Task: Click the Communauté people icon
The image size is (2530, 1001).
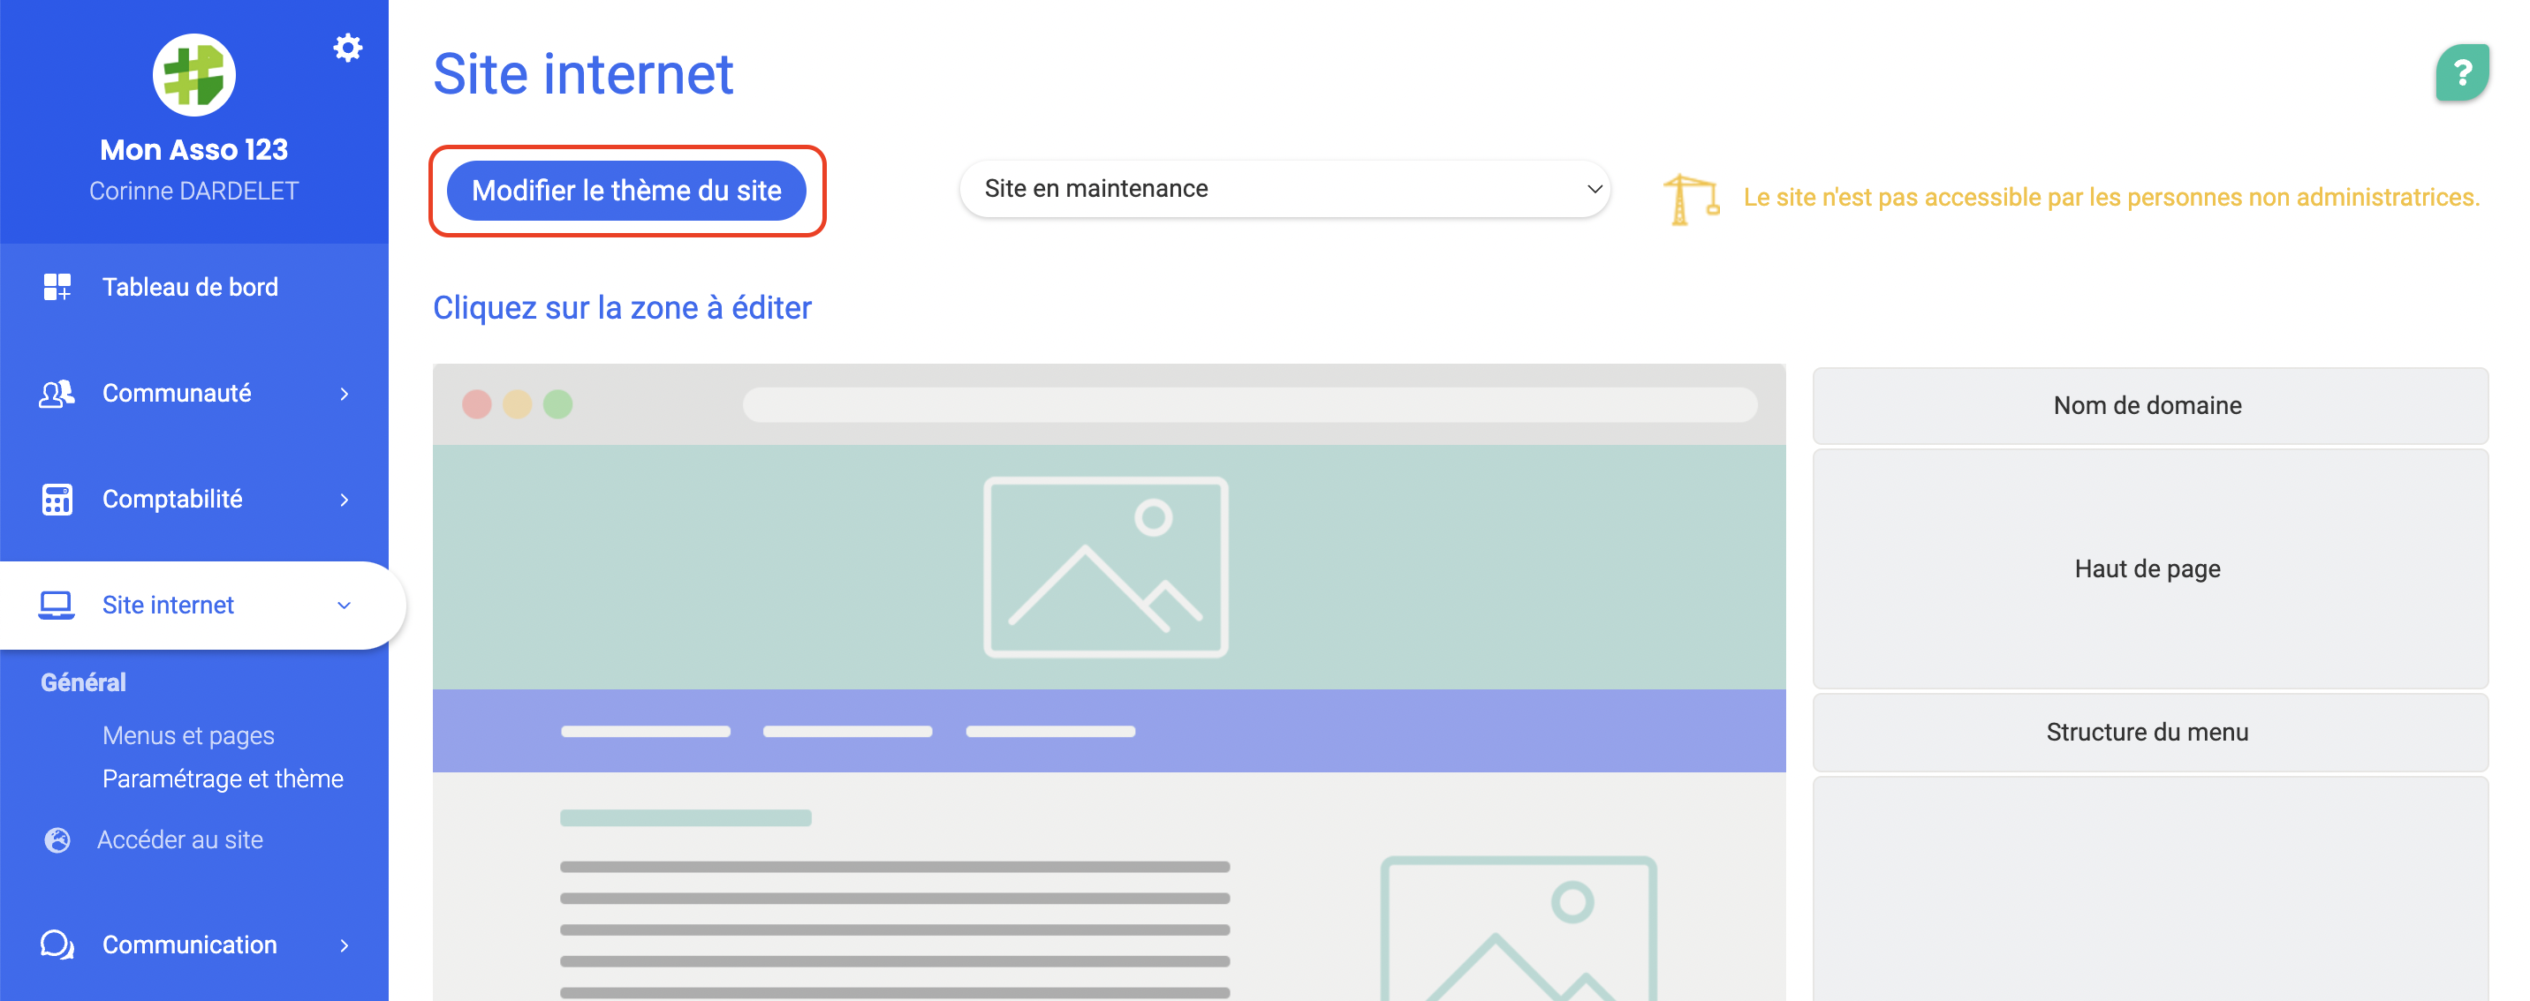Action: (57, 394)
